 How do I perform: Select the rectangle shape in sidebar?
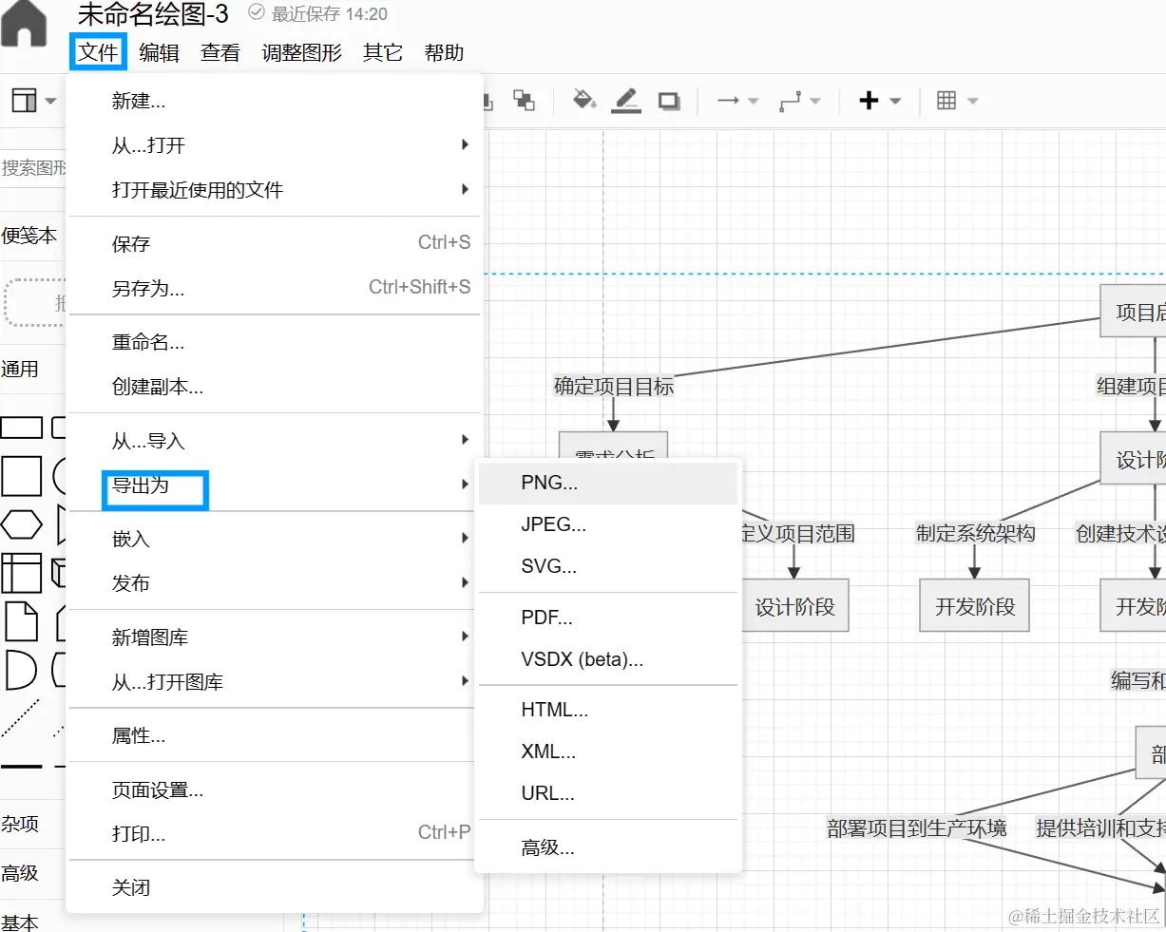click(x=22, y=427)
